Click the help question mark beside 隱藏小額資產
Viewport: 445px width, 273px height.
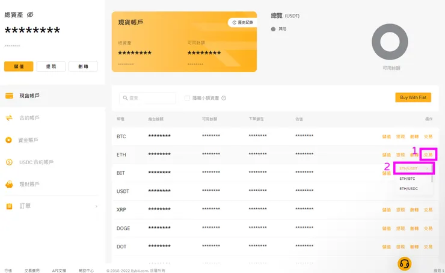pyautogui.click(x=224, y=98)
